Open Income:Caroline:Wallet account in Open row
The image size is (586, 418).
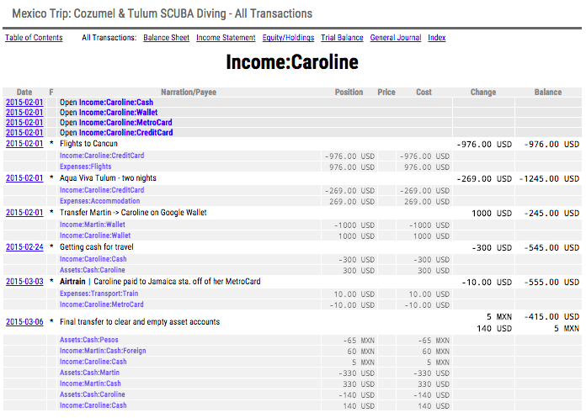(118, 113)
